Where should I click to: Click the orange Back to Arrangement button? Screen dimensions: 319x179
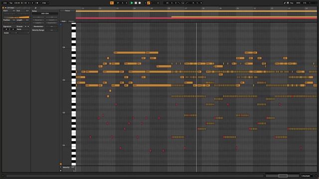(112, 3)
